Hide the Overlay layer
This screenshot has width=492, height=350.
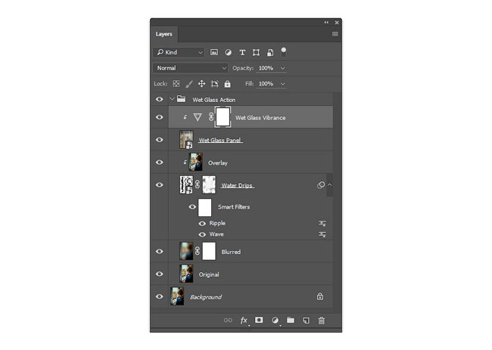160,163
